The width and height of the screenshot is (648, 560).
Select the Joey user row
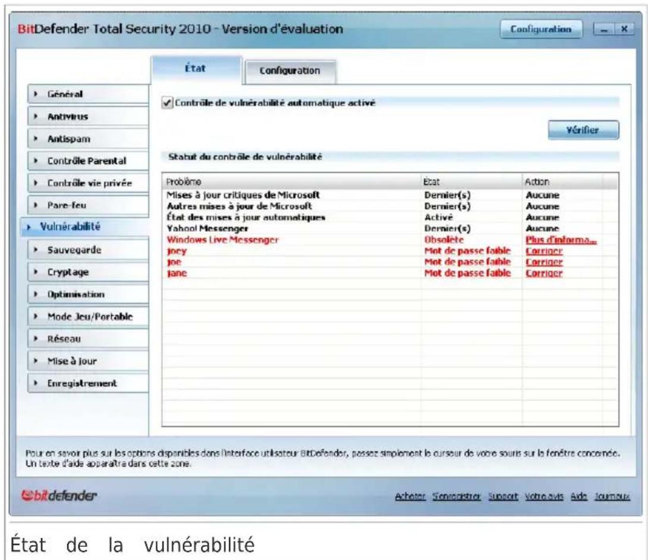pos(390,251)
